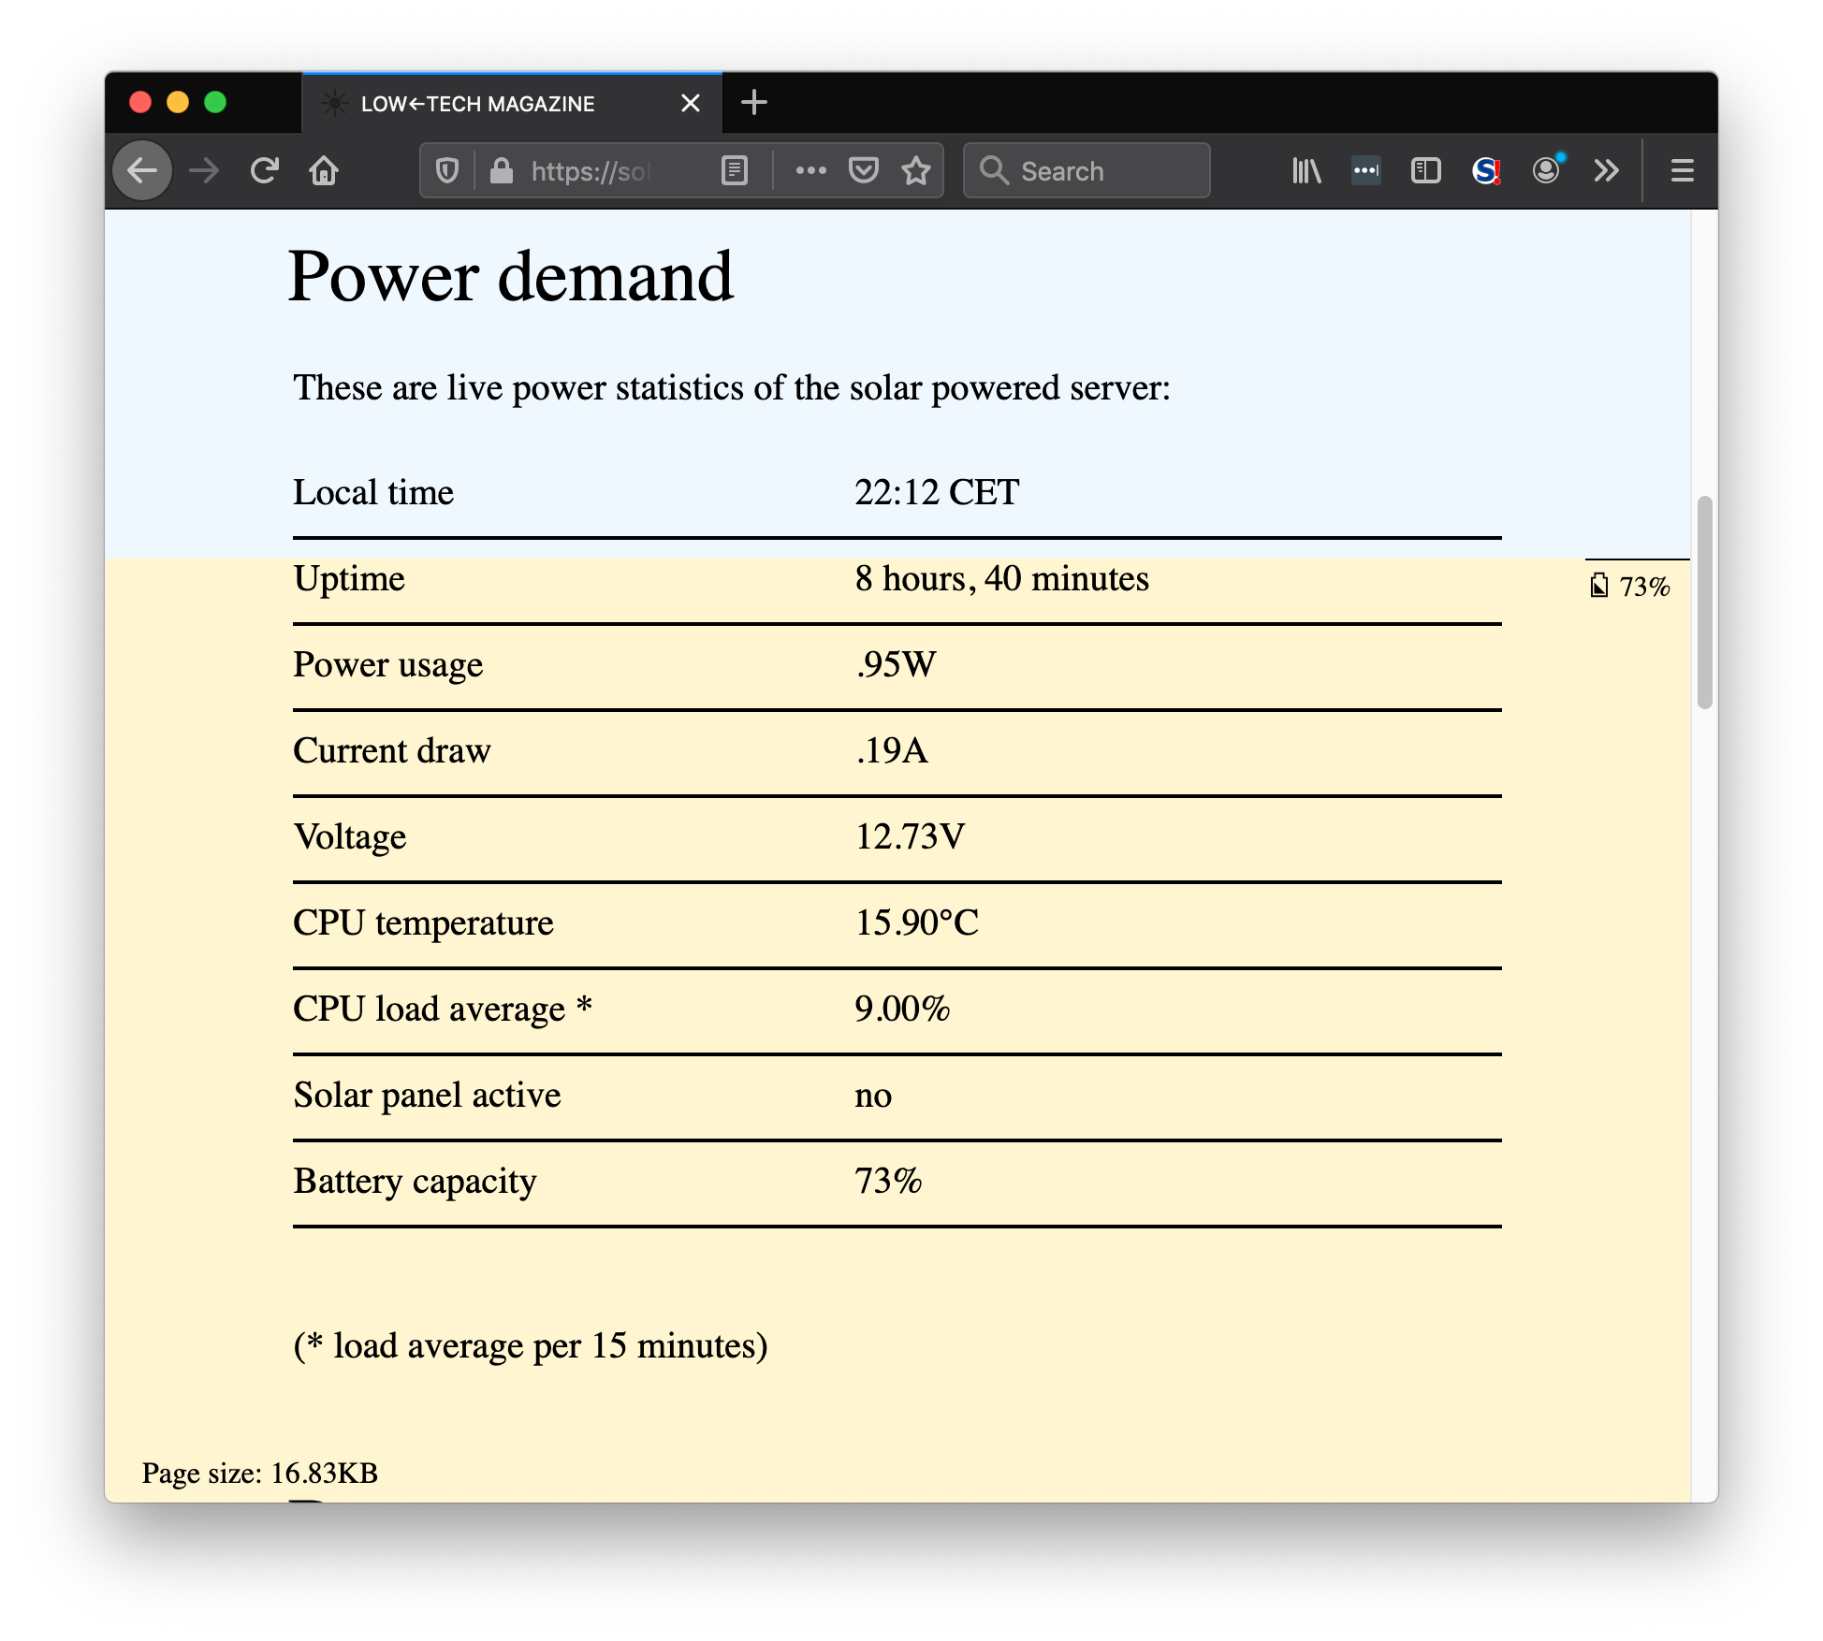
Task: Click the power usage value .95W
Action: coord(896,664)
